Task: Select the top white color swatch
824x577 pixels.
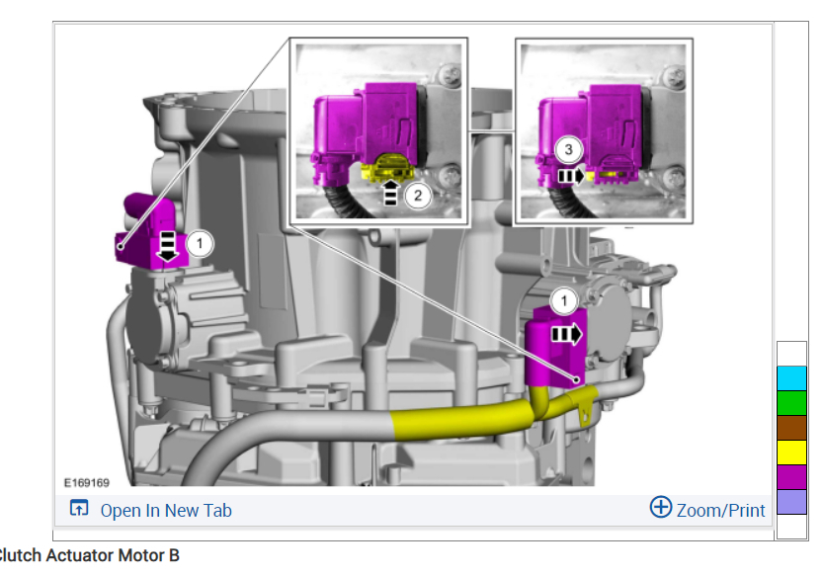Action: point(791,354)
